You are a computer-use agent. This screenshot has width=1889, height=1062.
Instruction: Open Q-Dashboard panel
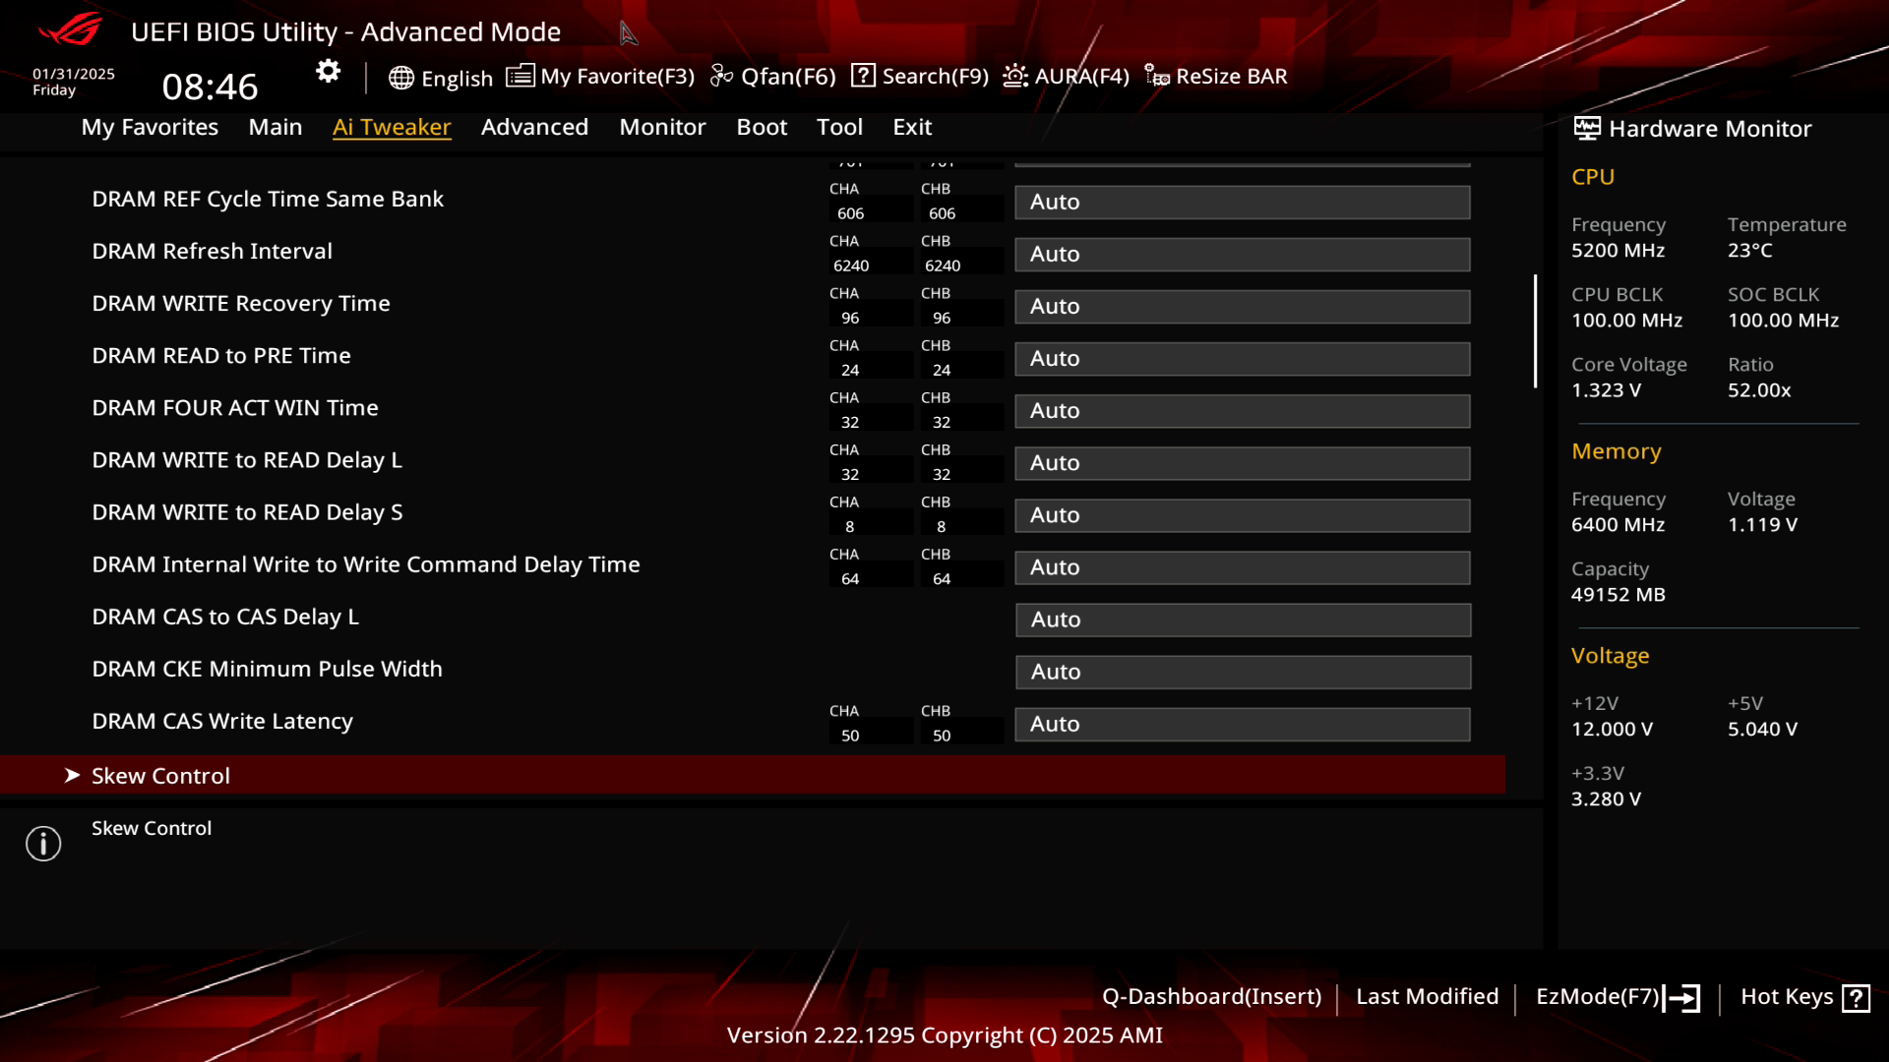[x=1212, y=996]
